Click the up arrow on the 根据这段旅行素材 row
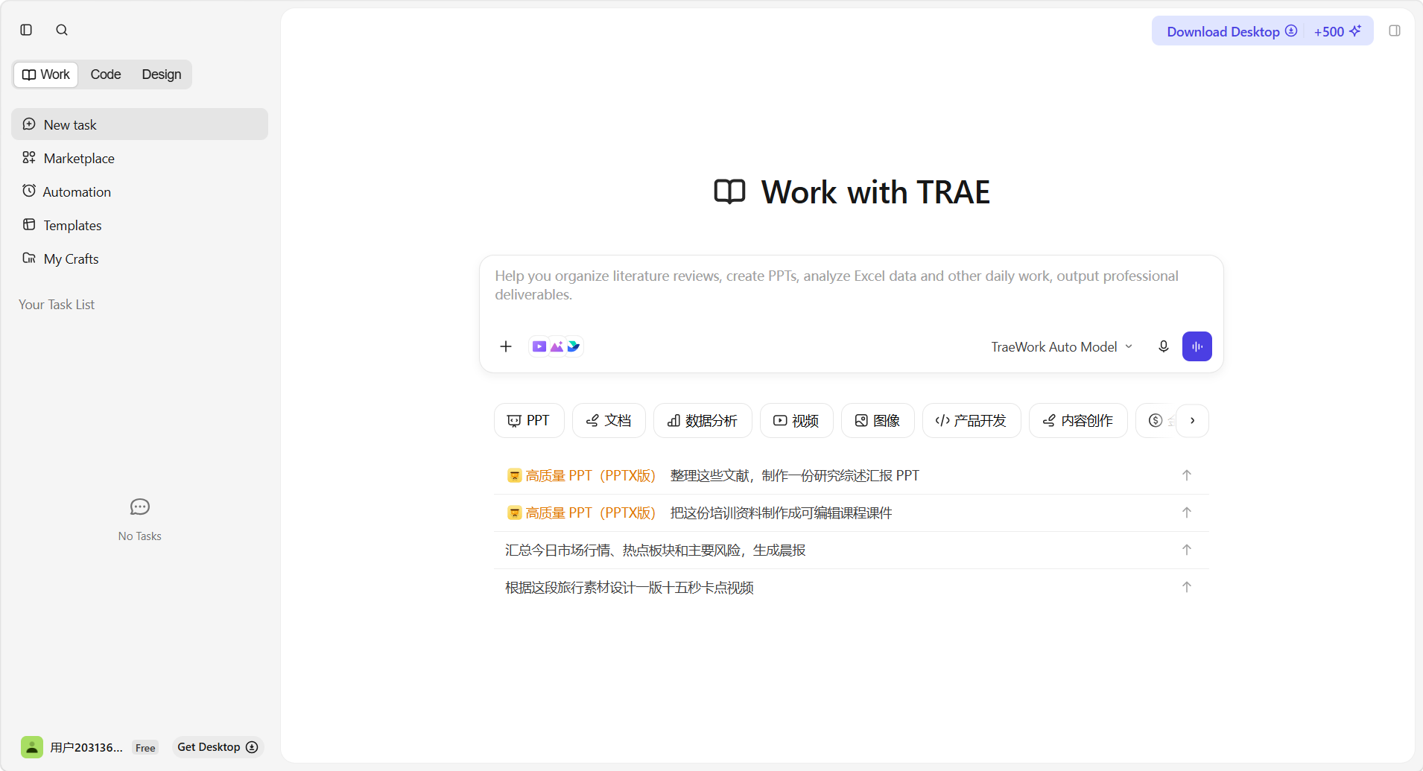This screenshot has height=771, width=1423. click(x=1187, y=587)
